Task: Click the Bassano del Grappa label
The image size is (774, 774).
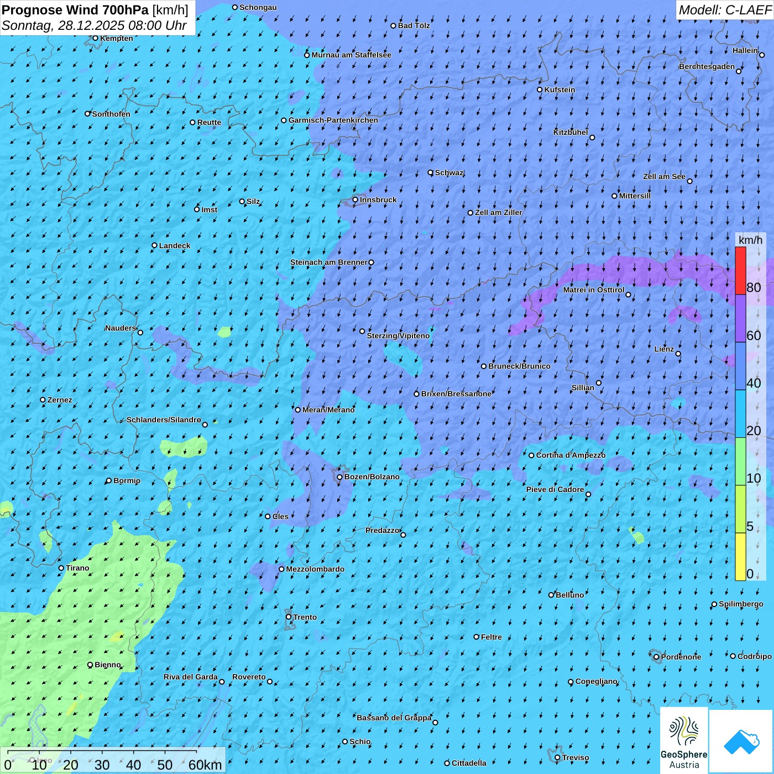Action: point(394,718)
